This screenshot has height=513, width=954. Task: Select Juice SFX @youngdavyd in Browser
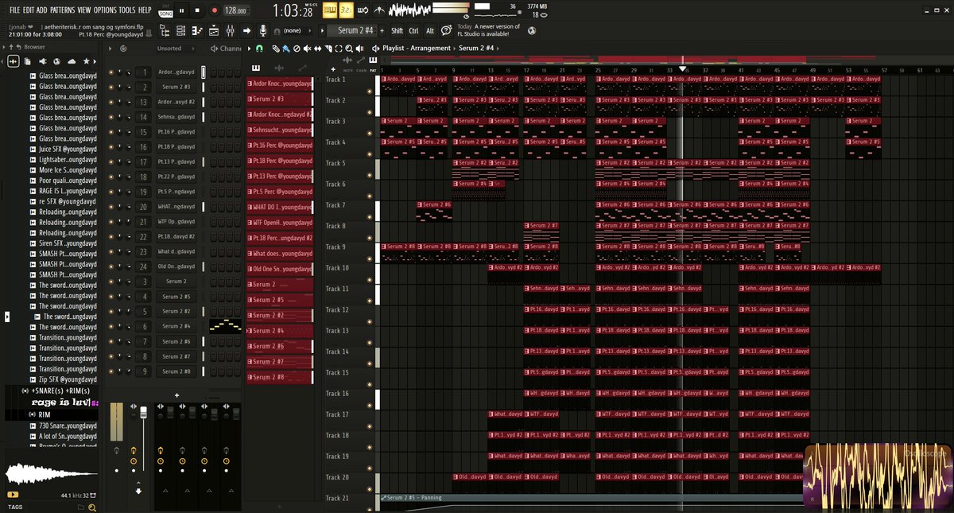coord(67,149)
